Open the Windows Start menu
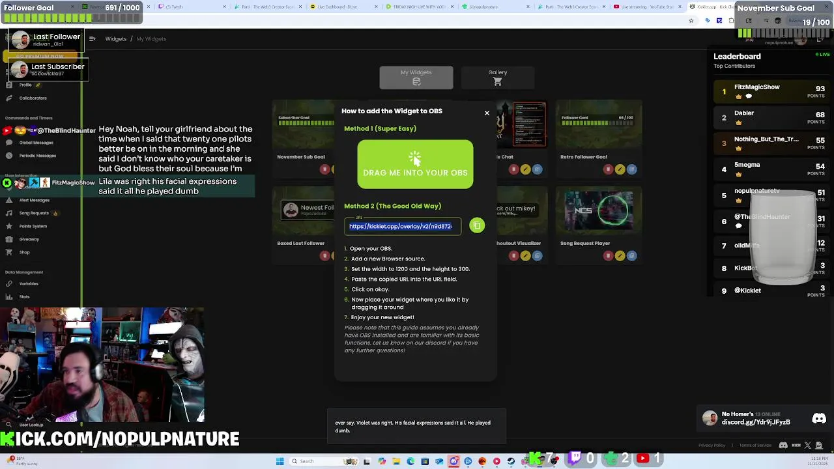The width and height of the screenshot is (834, 469). [x=280, y=461]
